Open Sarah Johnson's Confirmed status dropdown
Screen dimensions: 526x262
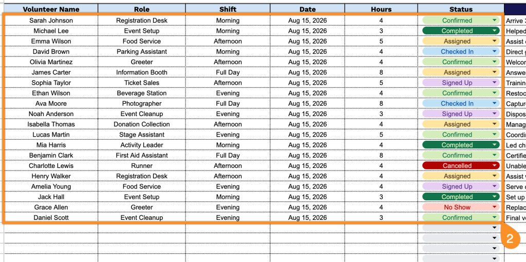(461, 21)
